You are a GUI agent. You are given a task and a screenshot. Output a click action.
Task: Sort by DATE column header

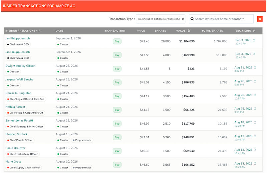tap(59, 31)
